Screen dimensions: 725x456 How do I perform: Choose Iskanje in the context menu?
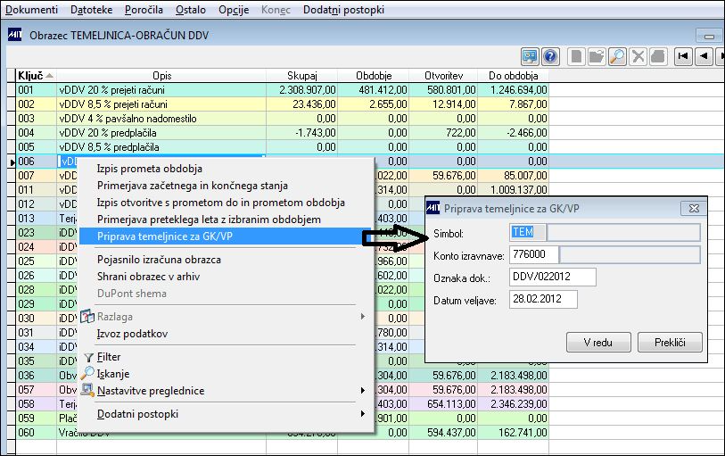113,374
